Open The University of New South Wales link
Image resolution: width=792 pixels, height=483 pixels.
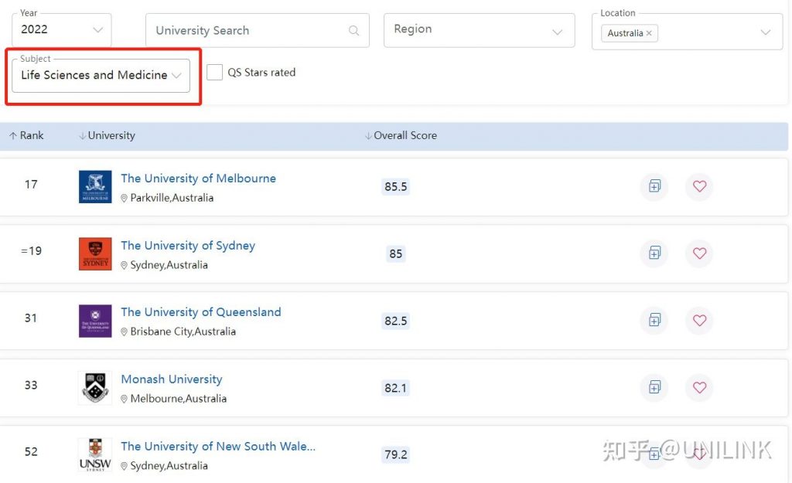218,446
